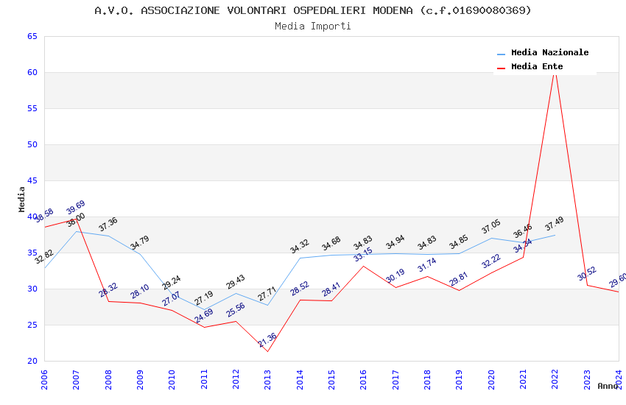Click the 50 y-axis tick label
This screenshot has height=405, width=626.
[x=32, y=144]
